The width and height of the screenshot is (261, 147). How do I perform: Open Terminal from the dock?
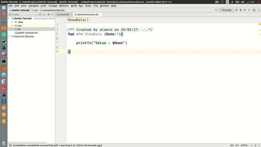tap(4, 61)
